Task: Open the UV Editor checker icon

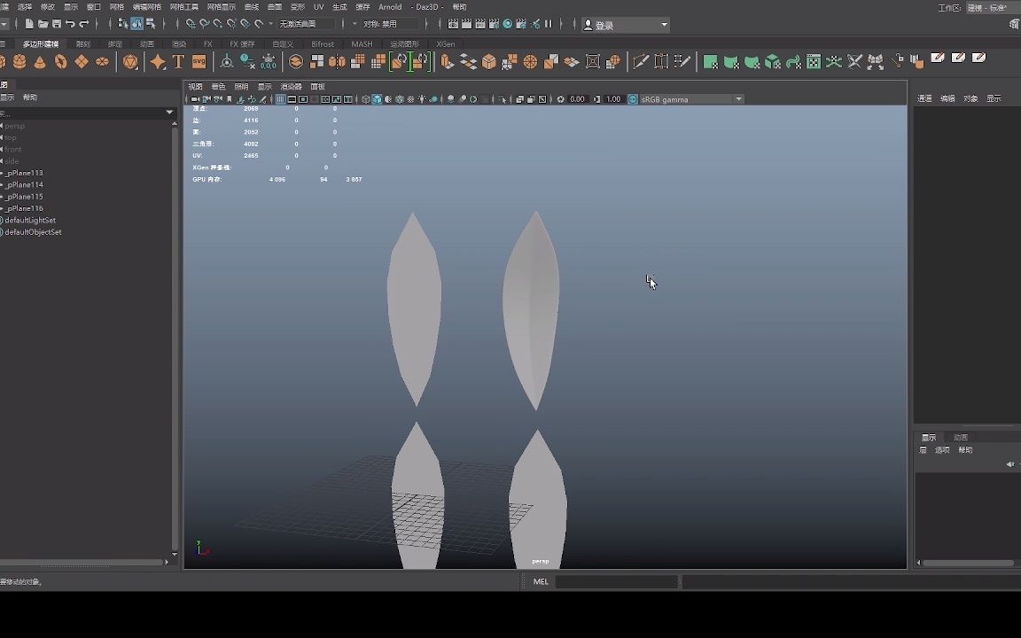Action: (814, 62)
